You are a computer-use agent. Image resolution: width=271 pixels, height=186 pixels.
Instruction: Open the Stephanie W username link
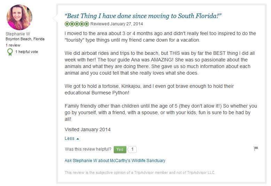(x=17, y=34)
